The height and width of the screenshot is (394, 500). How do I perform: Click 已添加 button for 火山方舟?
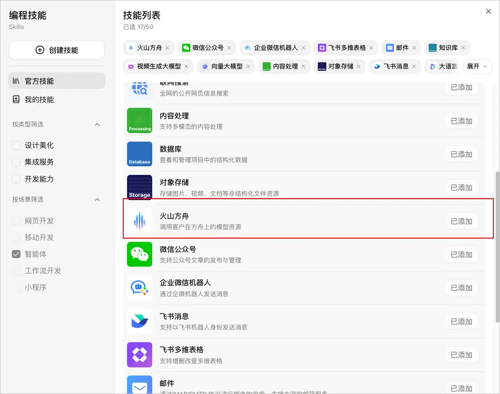(x=461, y=221)
